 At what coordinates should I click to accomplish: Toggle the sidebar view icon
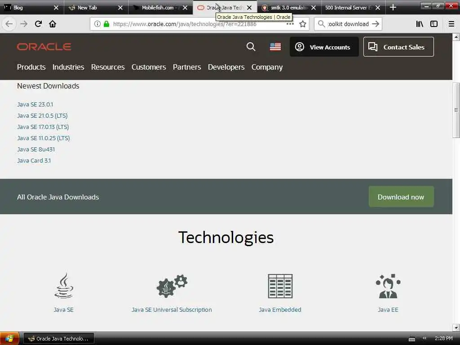tap(434, 24)
